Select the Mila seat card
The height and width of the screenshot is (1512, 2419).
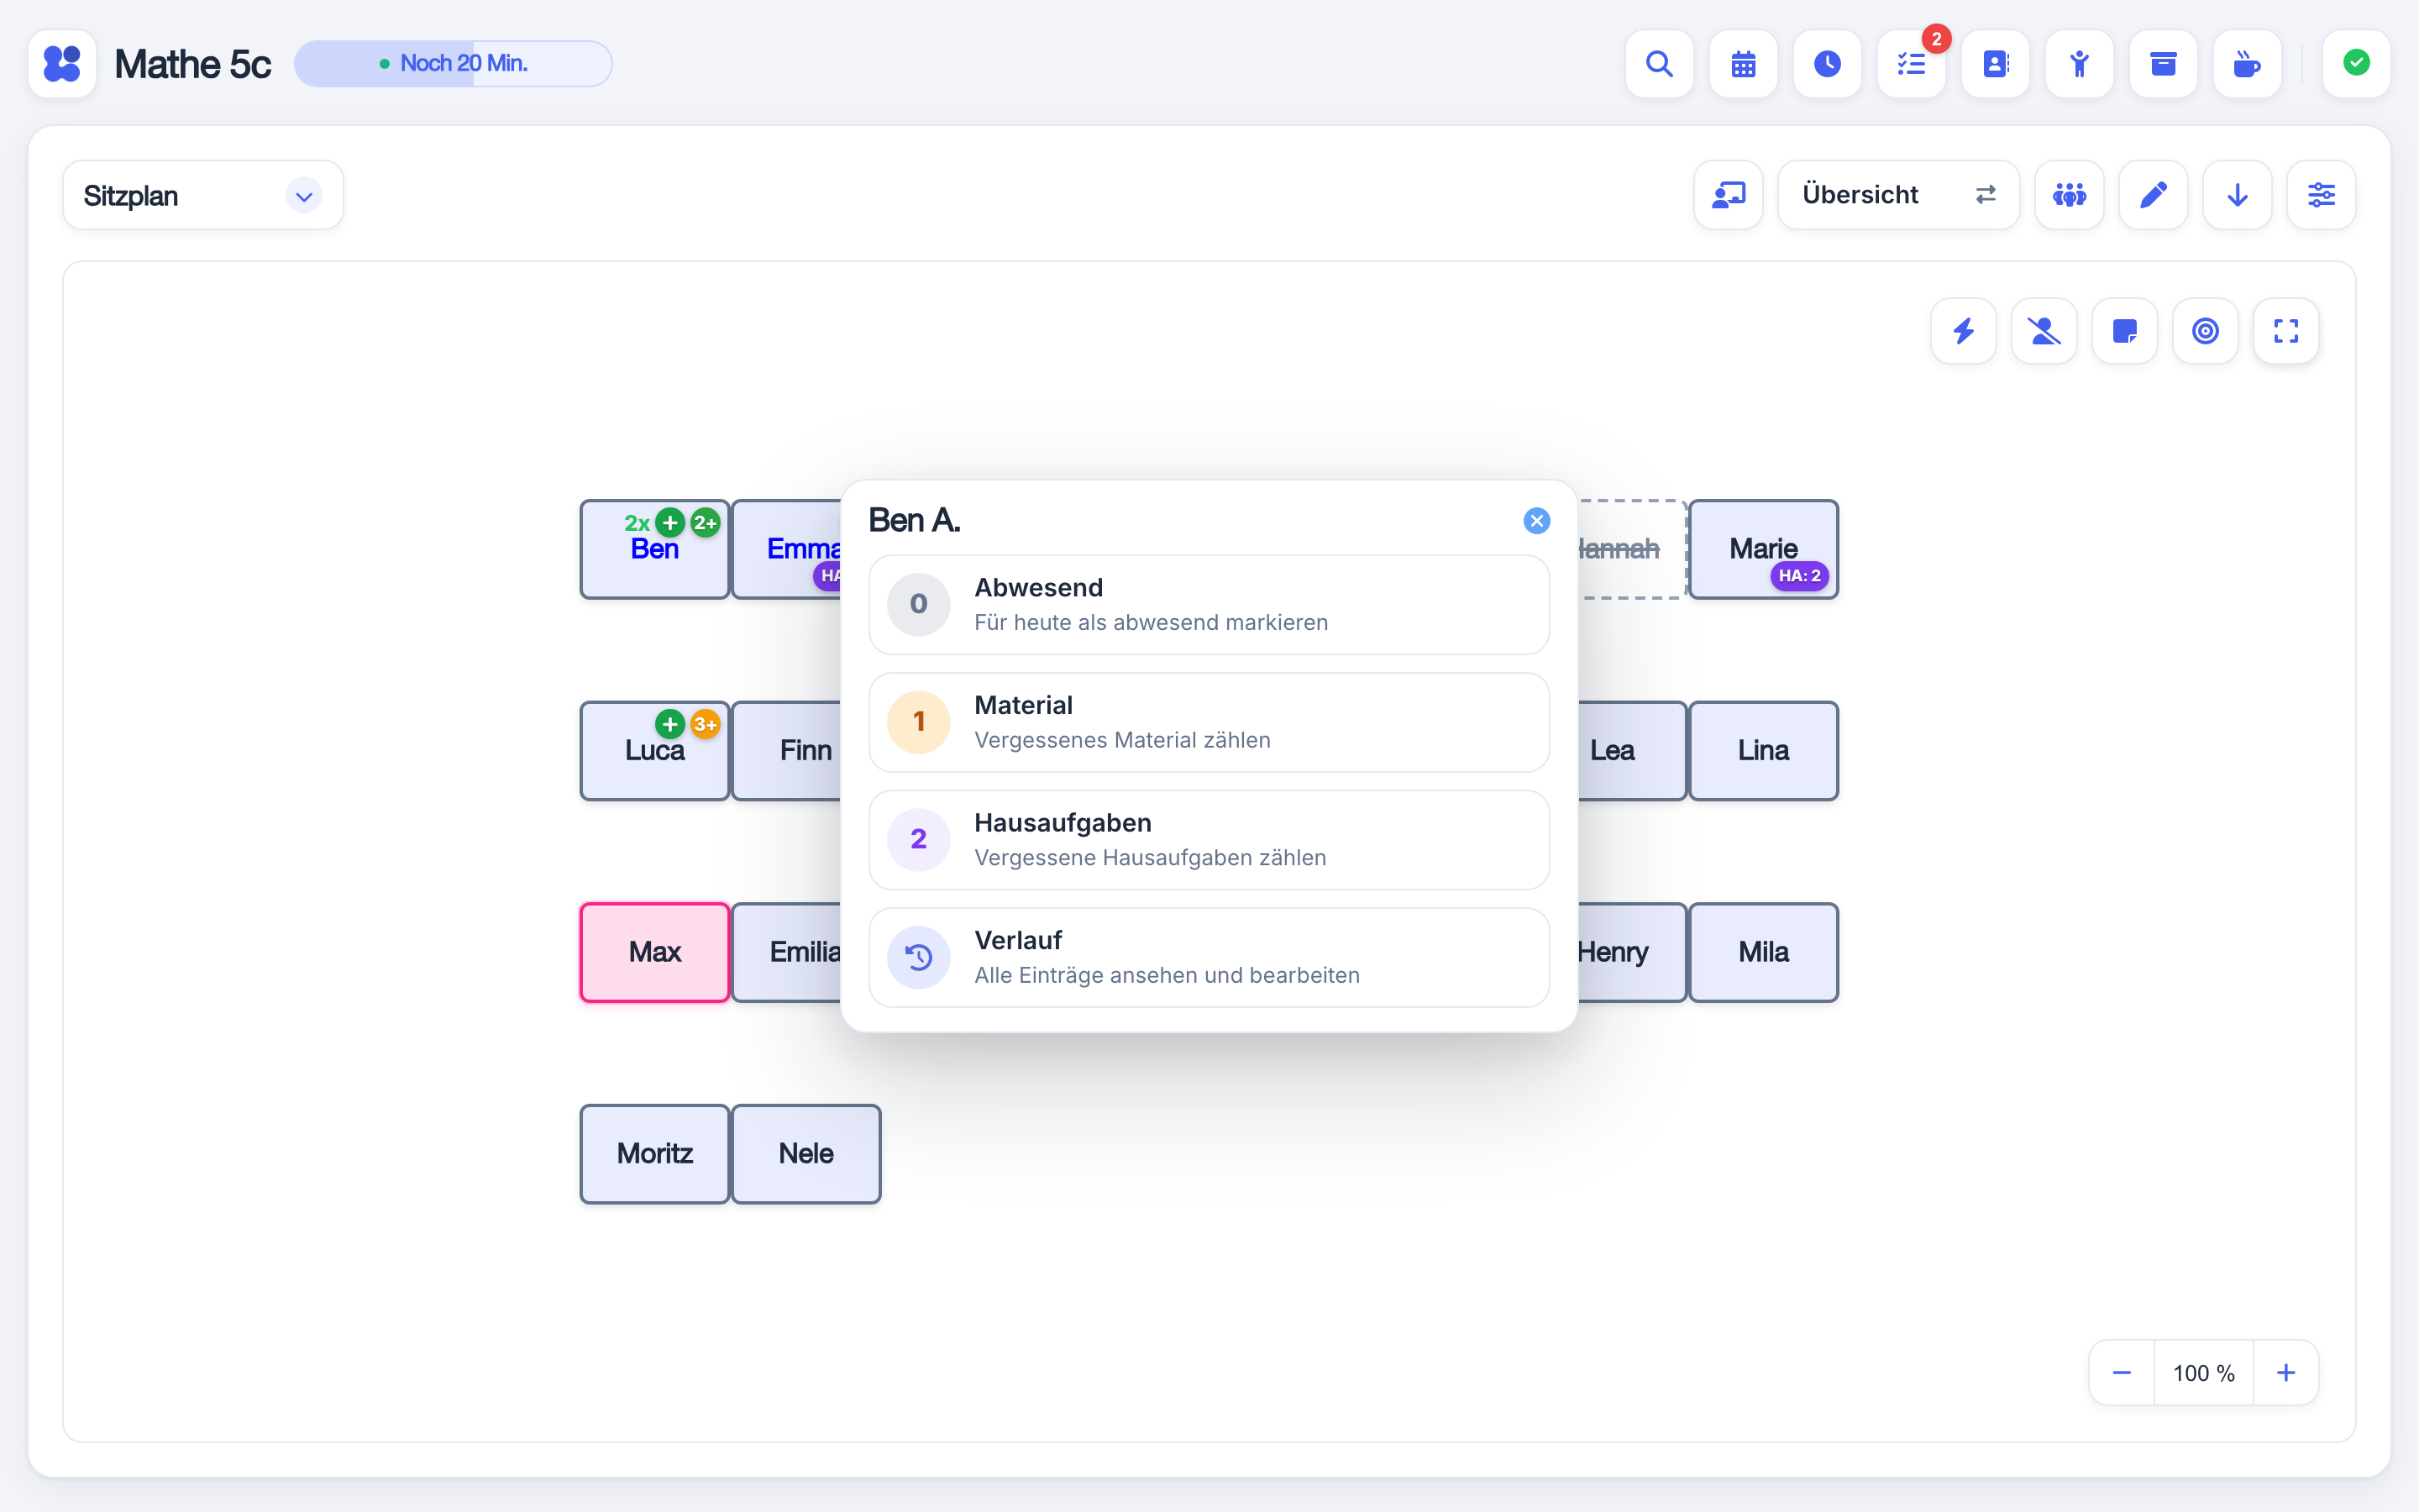point(1763,952)
